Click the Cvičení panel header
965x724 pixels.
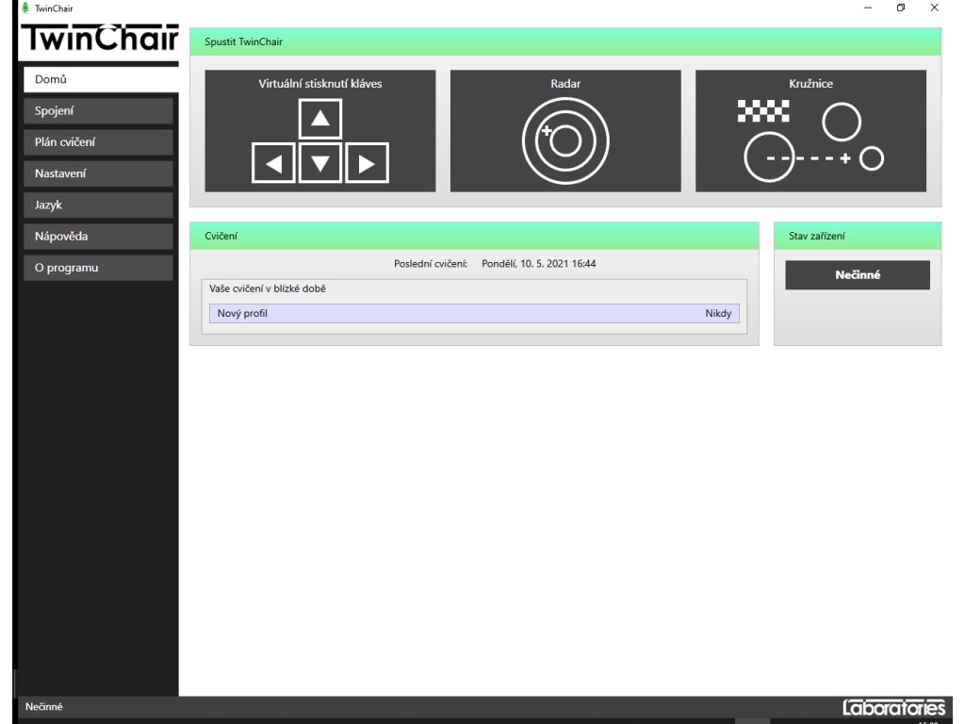474,236
